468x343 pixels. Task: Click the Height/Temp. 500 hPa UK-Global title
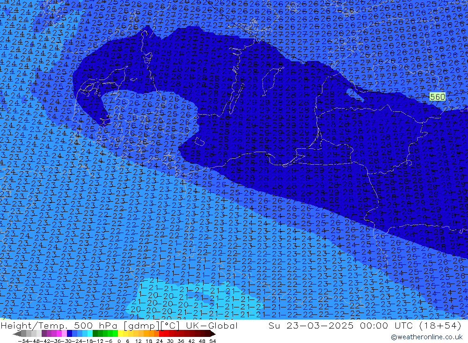pyautogui.click(x=119, y=325)
